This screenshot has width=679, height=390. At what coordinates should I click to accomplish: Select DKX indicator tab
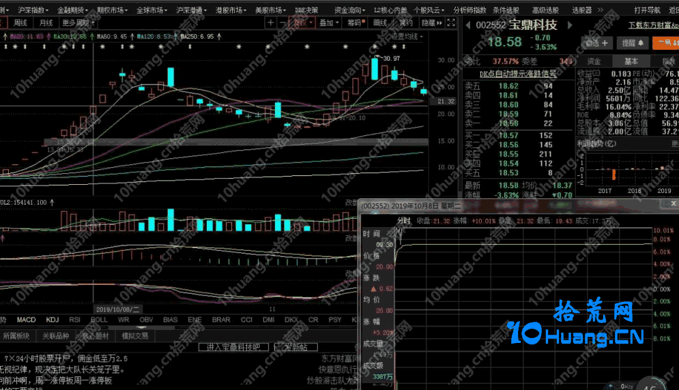291,320
